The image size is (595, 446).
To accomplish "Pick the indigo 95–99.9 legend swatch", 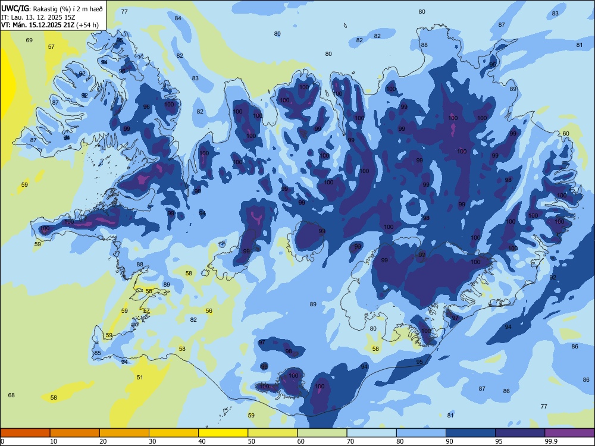I will [x=520, y=433].
